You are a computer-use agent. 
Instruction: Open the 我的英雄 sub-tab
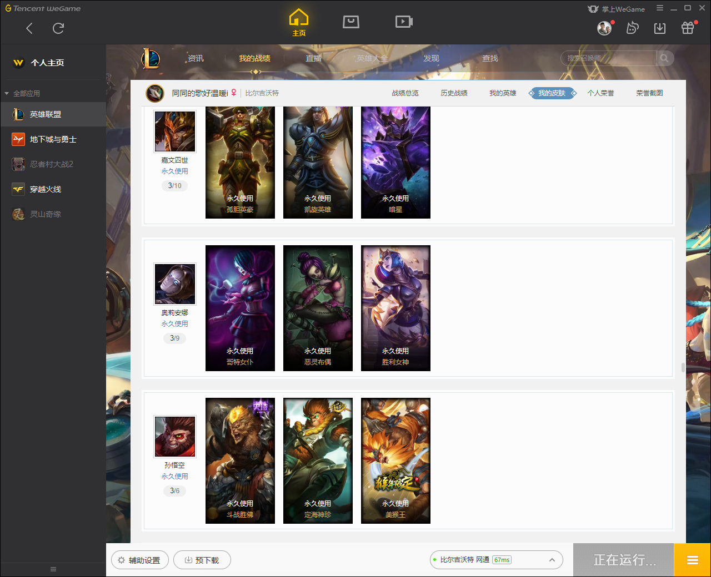point(503,93)
